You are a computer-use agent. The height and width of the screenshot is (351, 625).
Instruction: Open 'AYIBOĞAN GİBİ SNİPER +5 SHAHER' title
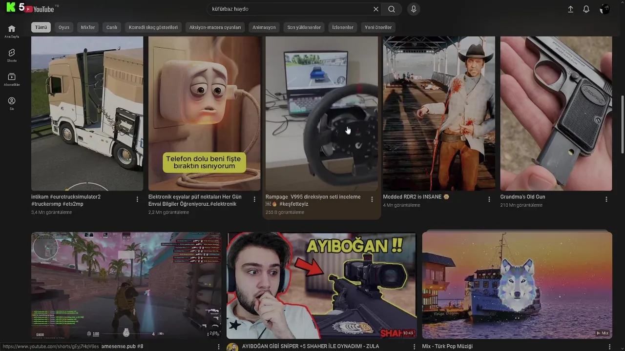311,347
